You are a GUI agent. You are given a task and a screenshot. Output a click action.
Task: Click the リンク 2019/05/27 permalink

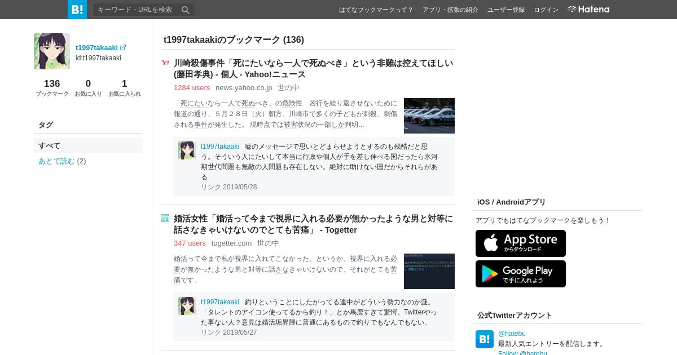pyautogui.click(x=228, y=332)
